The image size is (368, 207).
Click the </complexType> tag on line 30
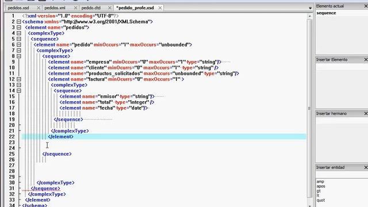point(56,183)
